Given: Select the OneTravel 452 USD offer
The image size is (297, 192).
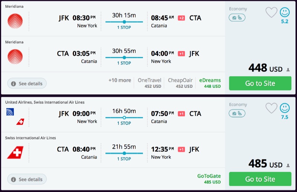Looking at the screenshot, I should tap(149, 83).
